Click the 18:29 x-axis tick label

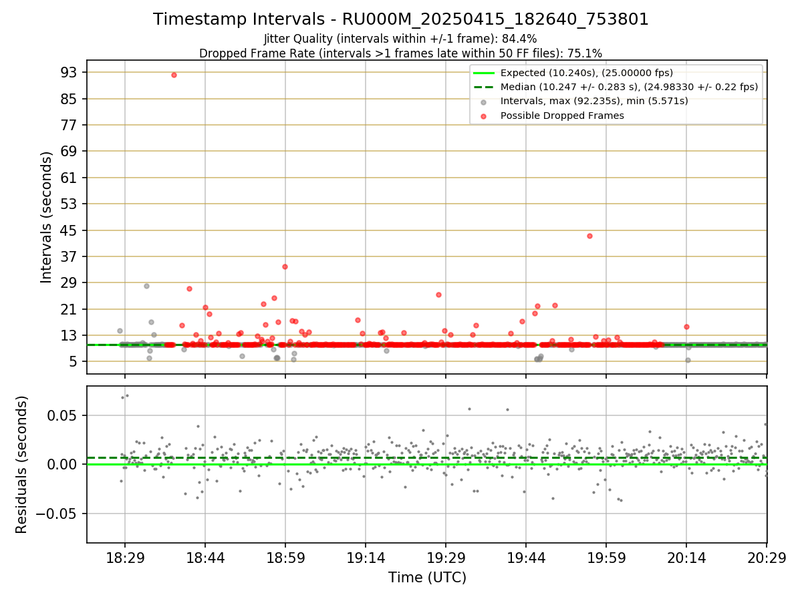(124, 558)
